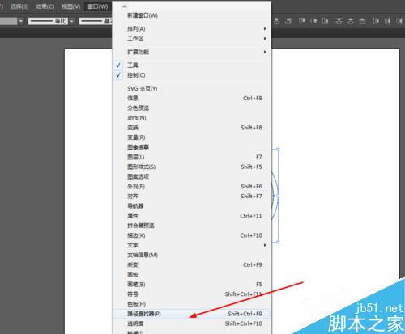Click the vertical align top icon
The image size is (405, 334).
coord(302,21)
